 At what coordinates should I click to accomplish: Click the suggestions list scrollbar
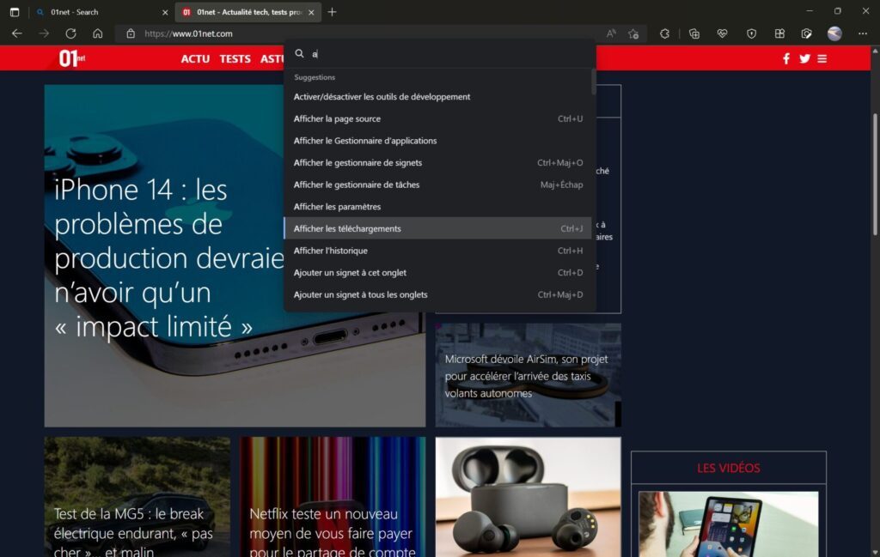(x=594, y=82)
